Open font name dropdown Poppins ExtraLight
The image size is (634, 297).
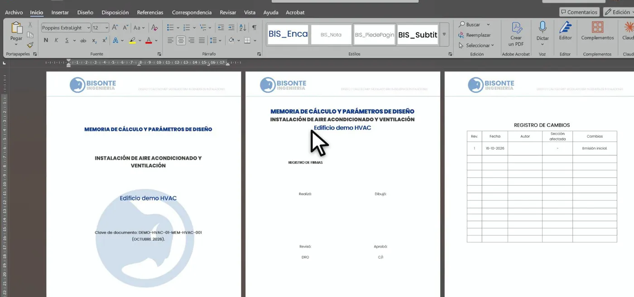(x=88, y=28)
